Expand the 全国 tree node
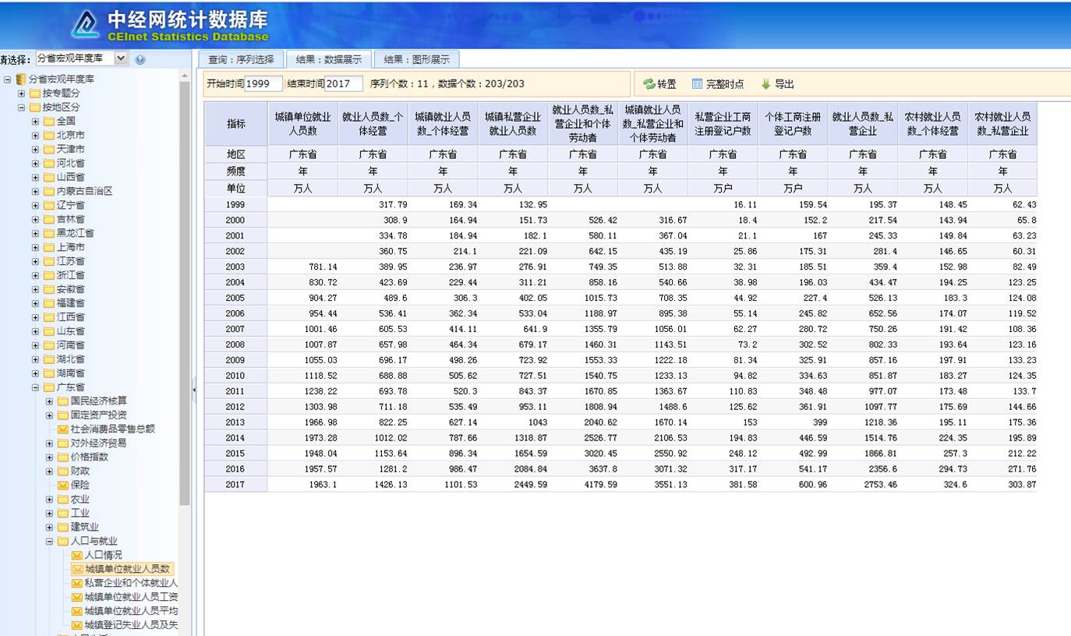The image size is (1071, 636). (x=36, y=122)
